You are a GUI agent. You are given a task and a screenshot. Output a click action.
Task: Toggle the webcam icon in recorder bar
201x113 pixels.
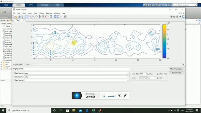tap(120, 95)
